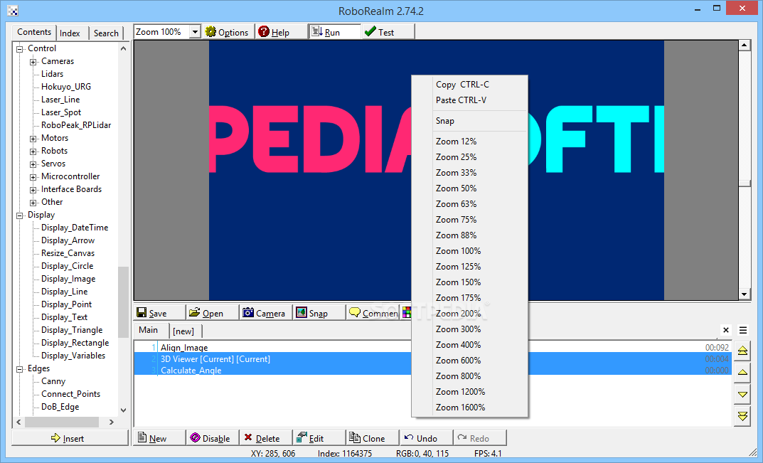The image size is (763, 463).
Task: Expand the Microcontroller tree node
Action: pos(33,177)
